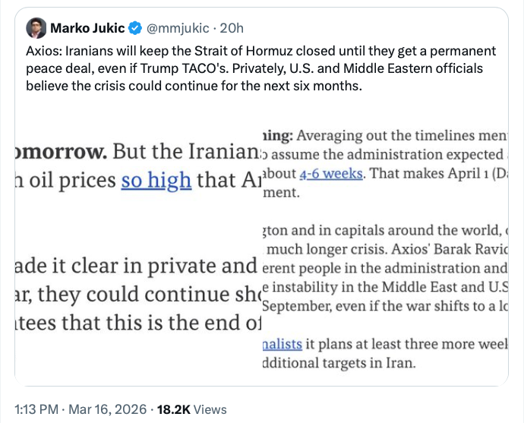Click the underlined "so high" link
The image size is (524, 423).
pos(157,182)
